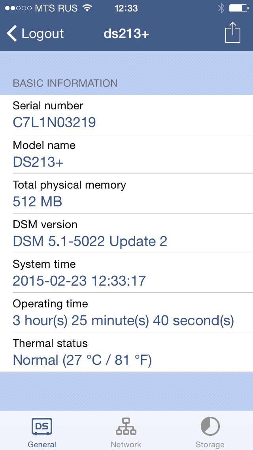This screenshot has height=450, width=253.
Task: Tap the Wi-Fi status icon
Action: pos(87,8)
